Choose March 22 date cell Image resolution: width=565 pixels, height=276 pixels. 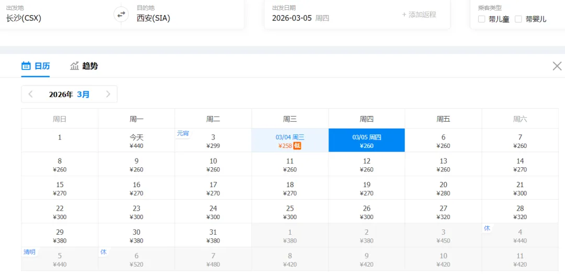(60, 212)
